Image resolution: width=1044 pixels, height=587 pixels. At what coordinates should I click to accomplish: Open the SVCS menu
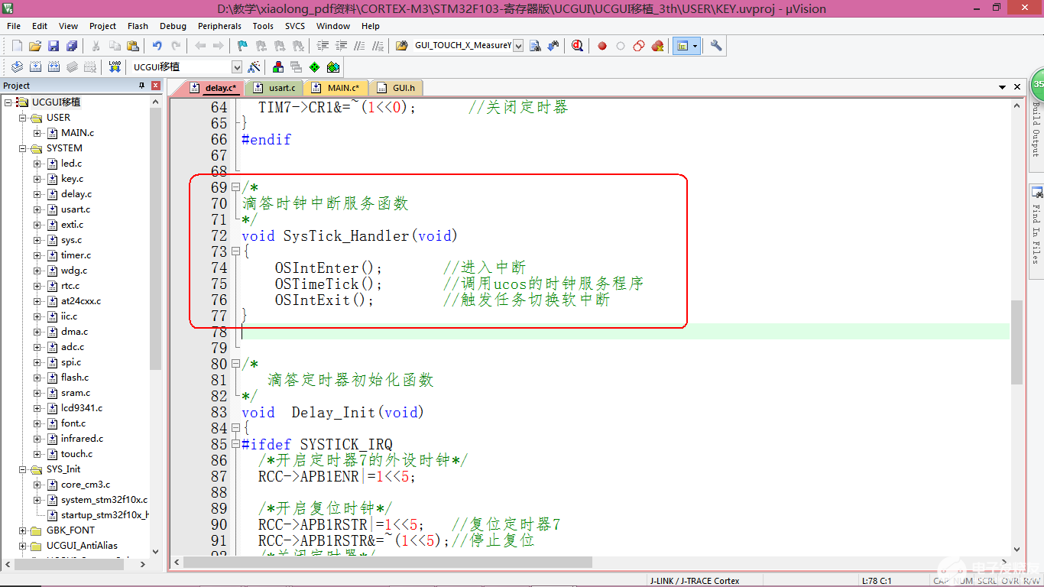coord(295,26)
